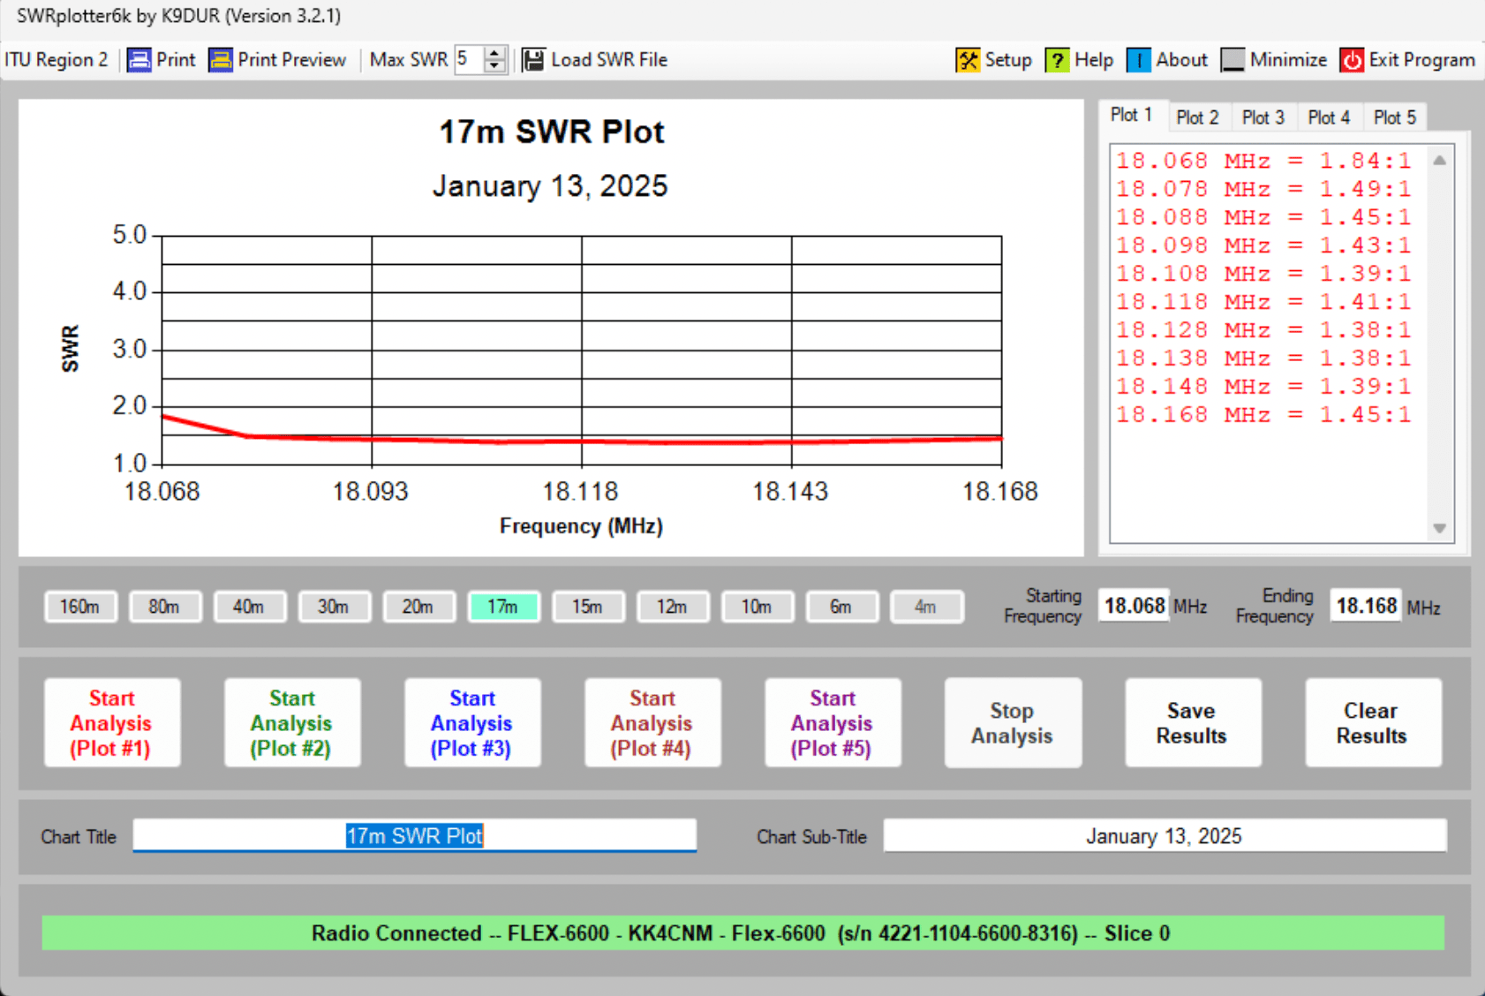
Task: Click the Load SWR File floppy icon
Action: (533, 60)
